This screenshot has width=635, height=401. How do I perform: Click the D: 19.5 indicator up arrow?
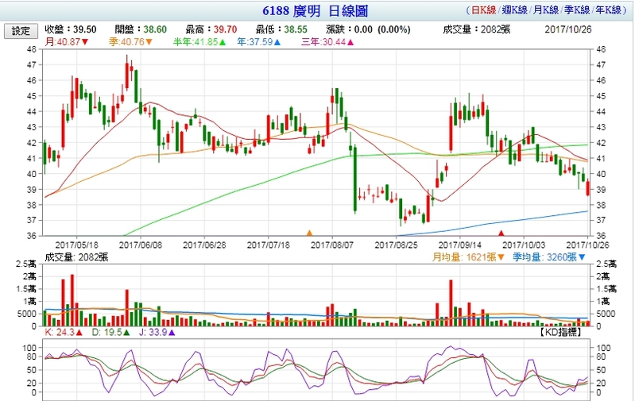tap(130, 332)
